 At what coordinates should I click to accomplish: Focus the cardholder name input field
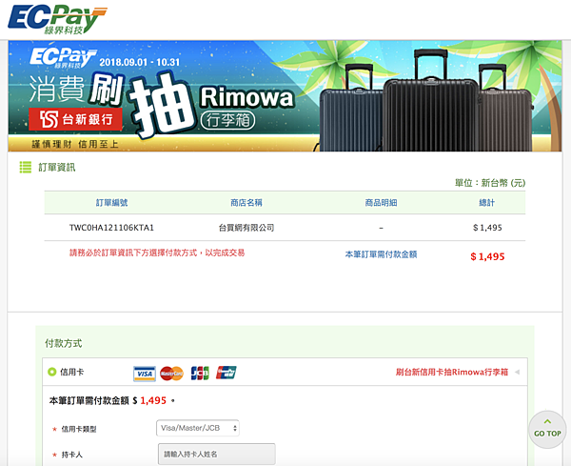(x=217, y=454)
